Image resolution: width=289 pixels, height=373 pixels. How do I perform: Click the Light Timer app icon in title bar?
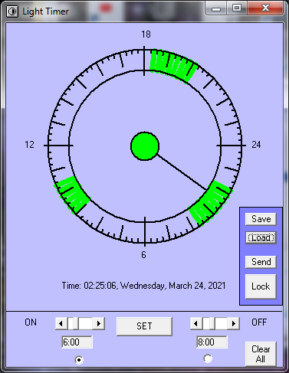pyautogui.click(x=12, y=11)
